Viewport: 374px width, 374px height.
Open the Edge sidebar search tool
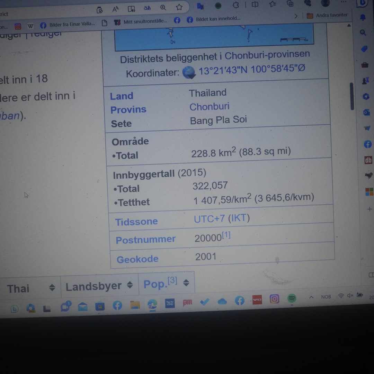363,33
